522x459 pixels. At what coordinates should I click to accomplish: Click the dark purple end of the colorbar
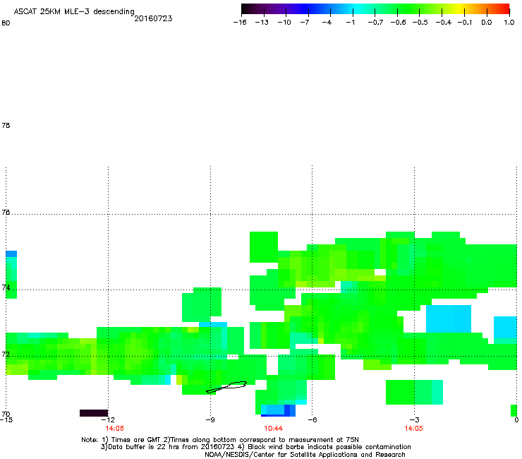(247, 9)
